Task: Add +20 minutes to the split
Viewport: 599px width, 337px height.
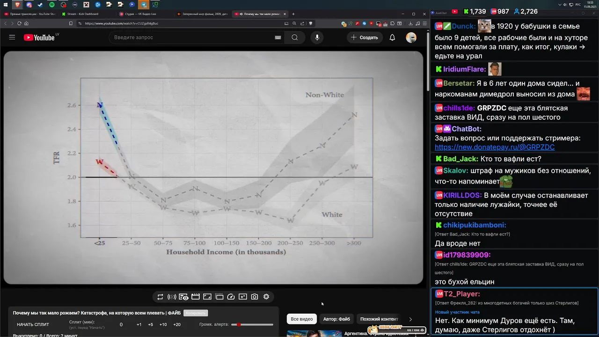Action: point(177,324)
